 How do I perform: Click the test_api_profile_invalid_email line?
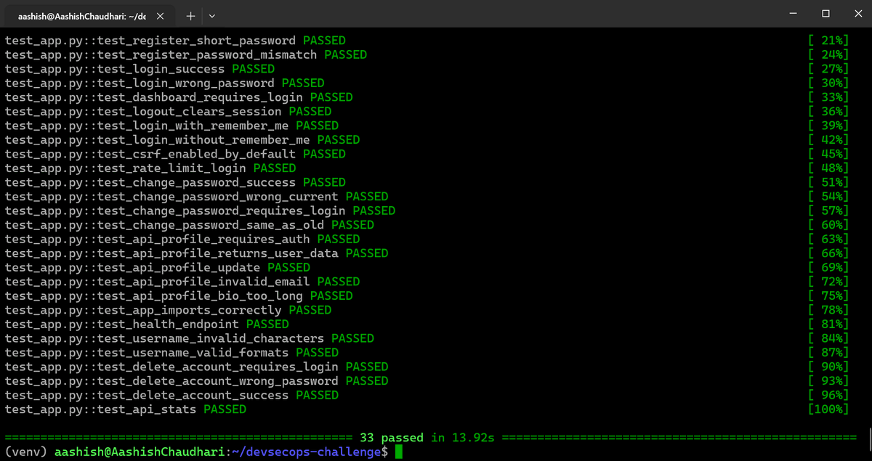pyautogui.click(x=182, y=281)
